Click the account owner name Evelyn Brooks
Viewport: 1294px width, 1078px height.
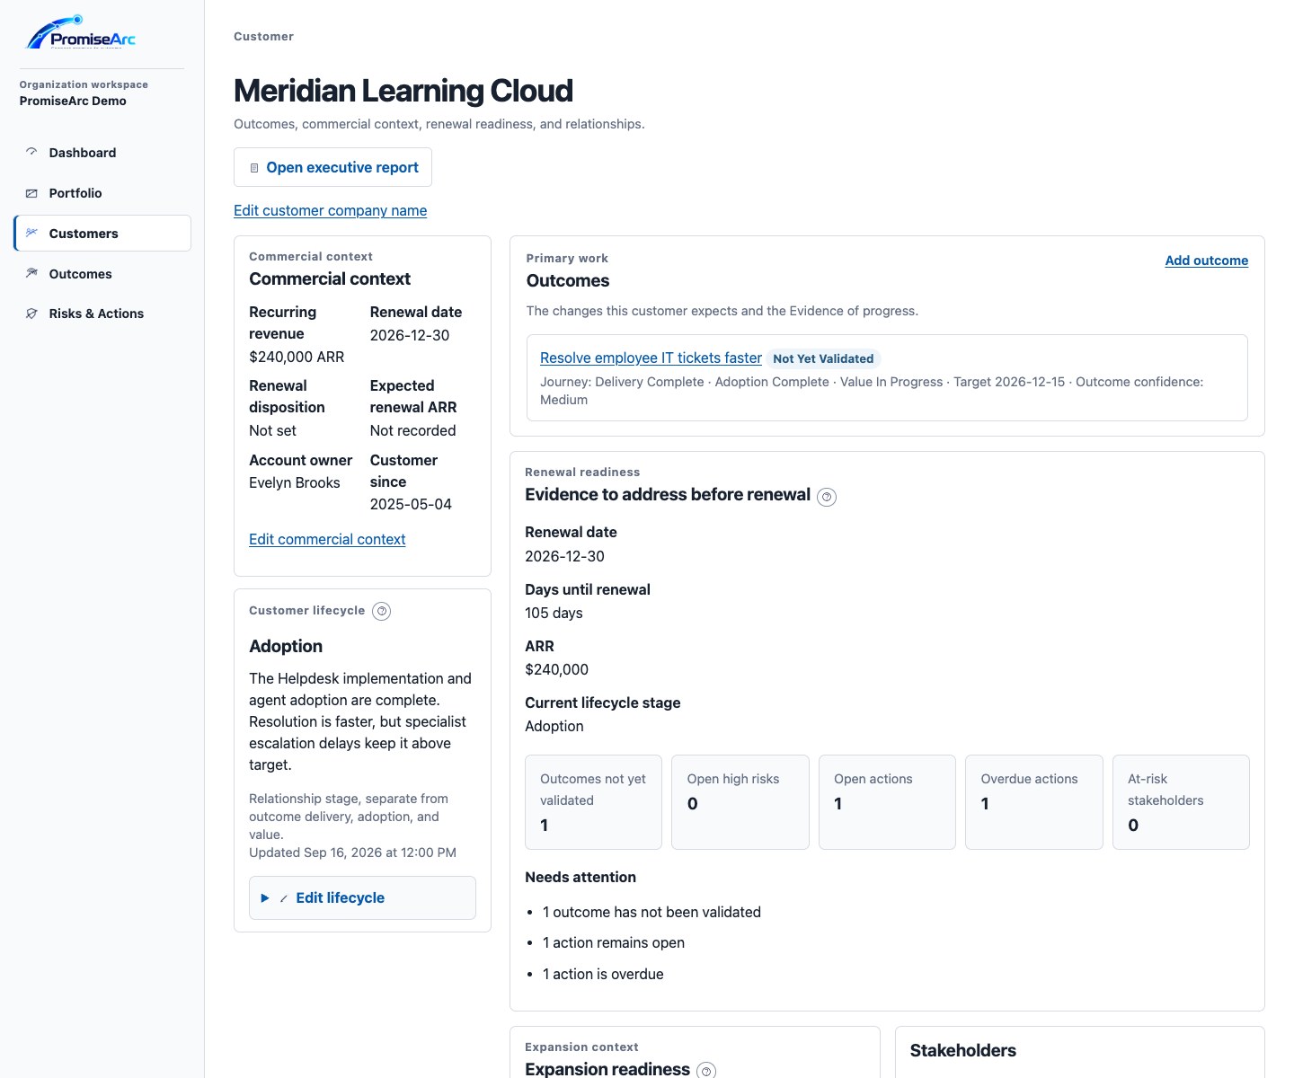click(x=295, y=482)
